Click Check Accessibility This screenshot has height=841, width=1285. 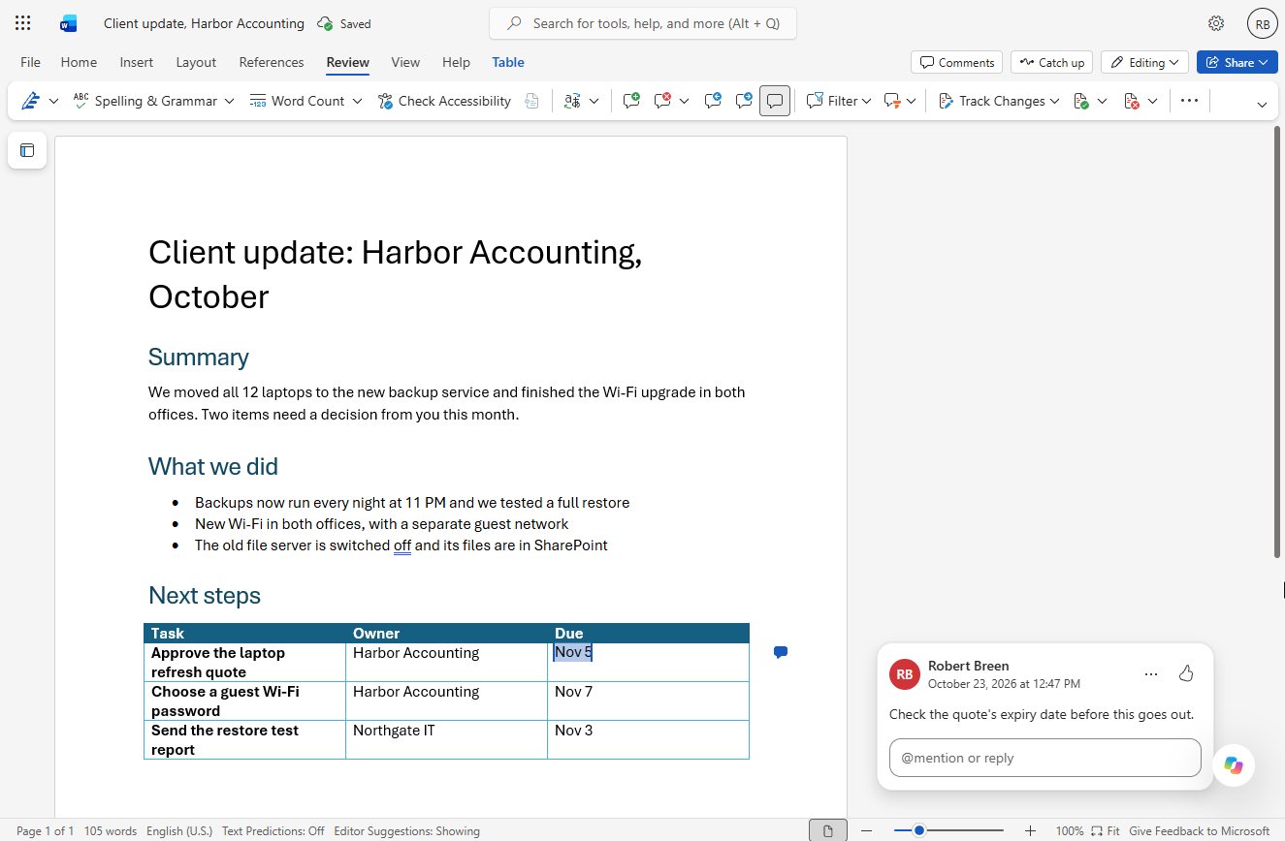pyautogui.click(x=444, y=101)
